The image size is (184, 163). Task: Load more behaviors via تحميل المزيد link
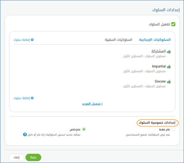point(92,104)
